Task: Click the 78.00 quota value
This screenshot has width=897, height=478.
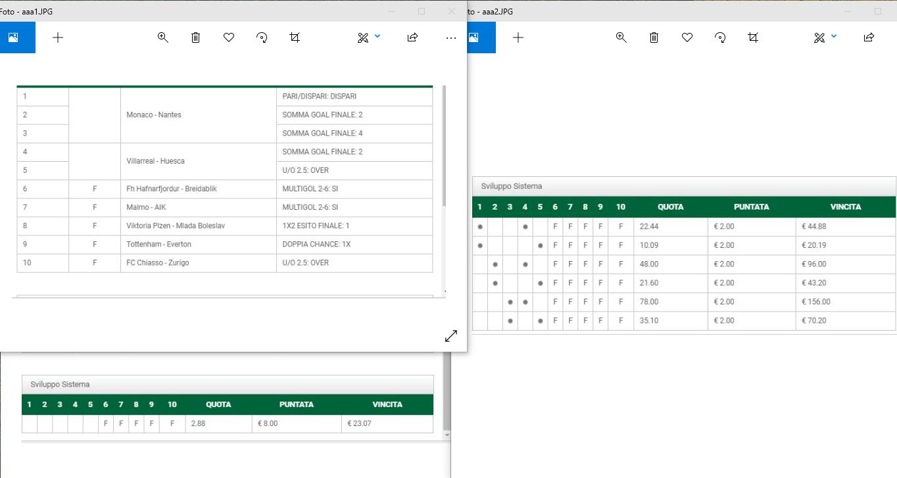Action: click(x=648, y=302)
